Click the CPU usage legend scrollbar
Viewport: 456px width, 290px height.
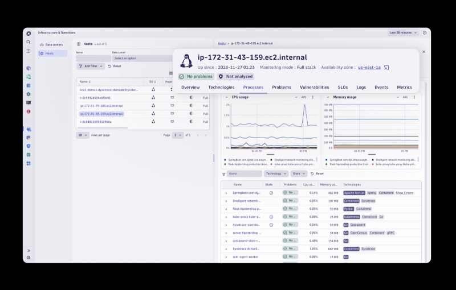(x=317, y=159)
